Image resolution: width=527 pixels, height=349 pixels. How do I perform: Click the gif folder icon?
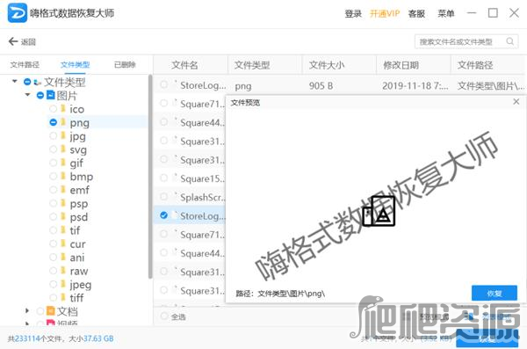click(62, 163)
